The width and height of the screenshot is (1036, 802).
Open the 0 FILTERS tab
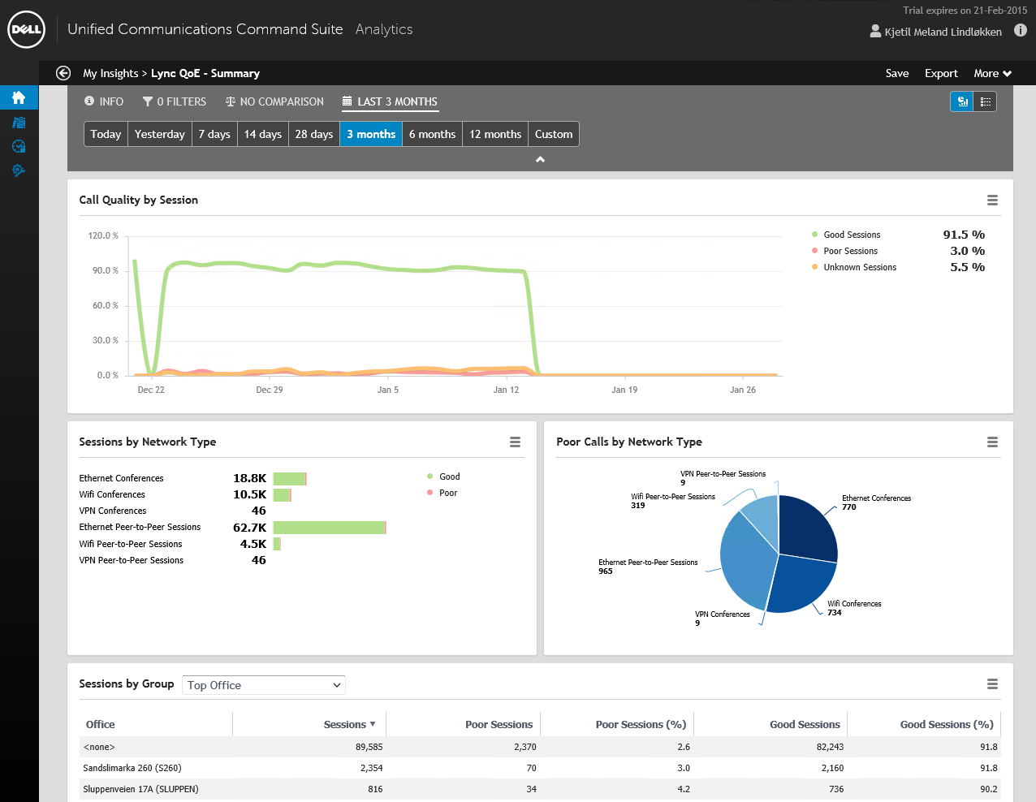[175, 101]
